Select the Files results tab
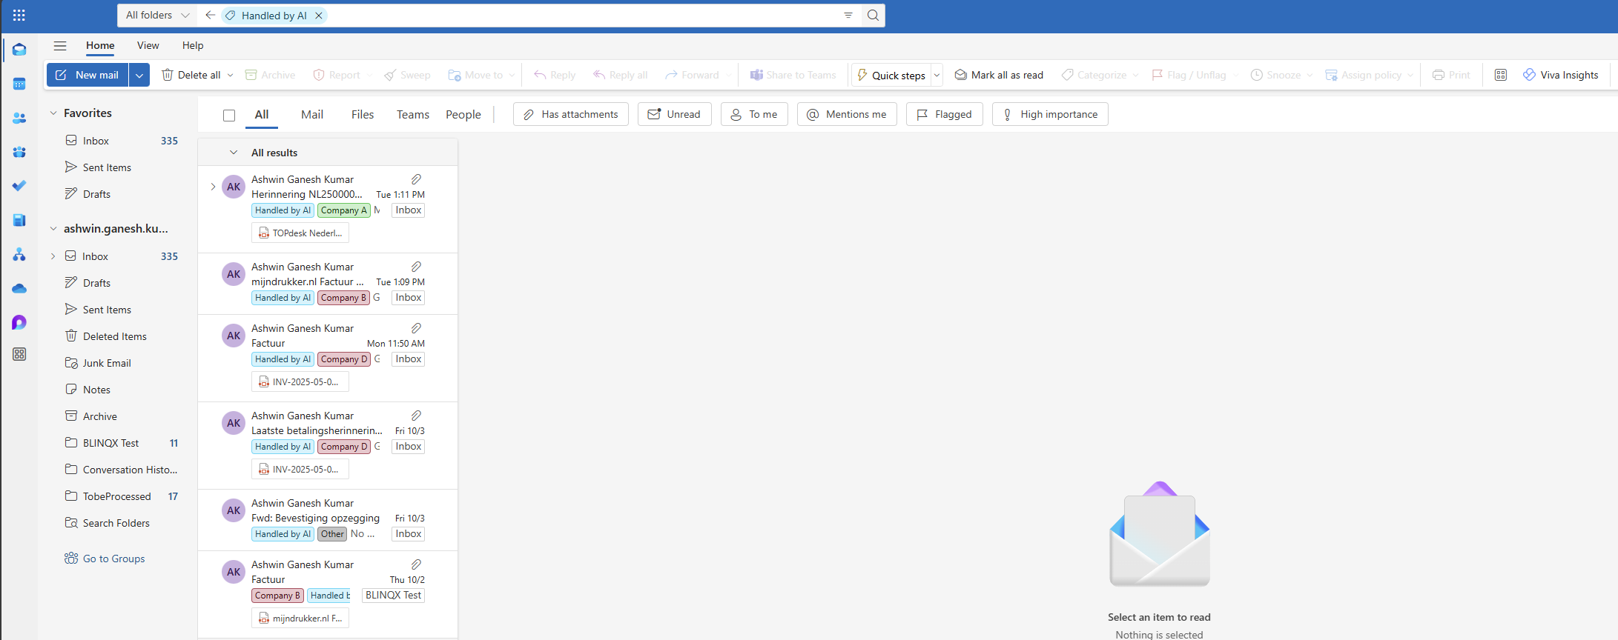 click(363, 115)
